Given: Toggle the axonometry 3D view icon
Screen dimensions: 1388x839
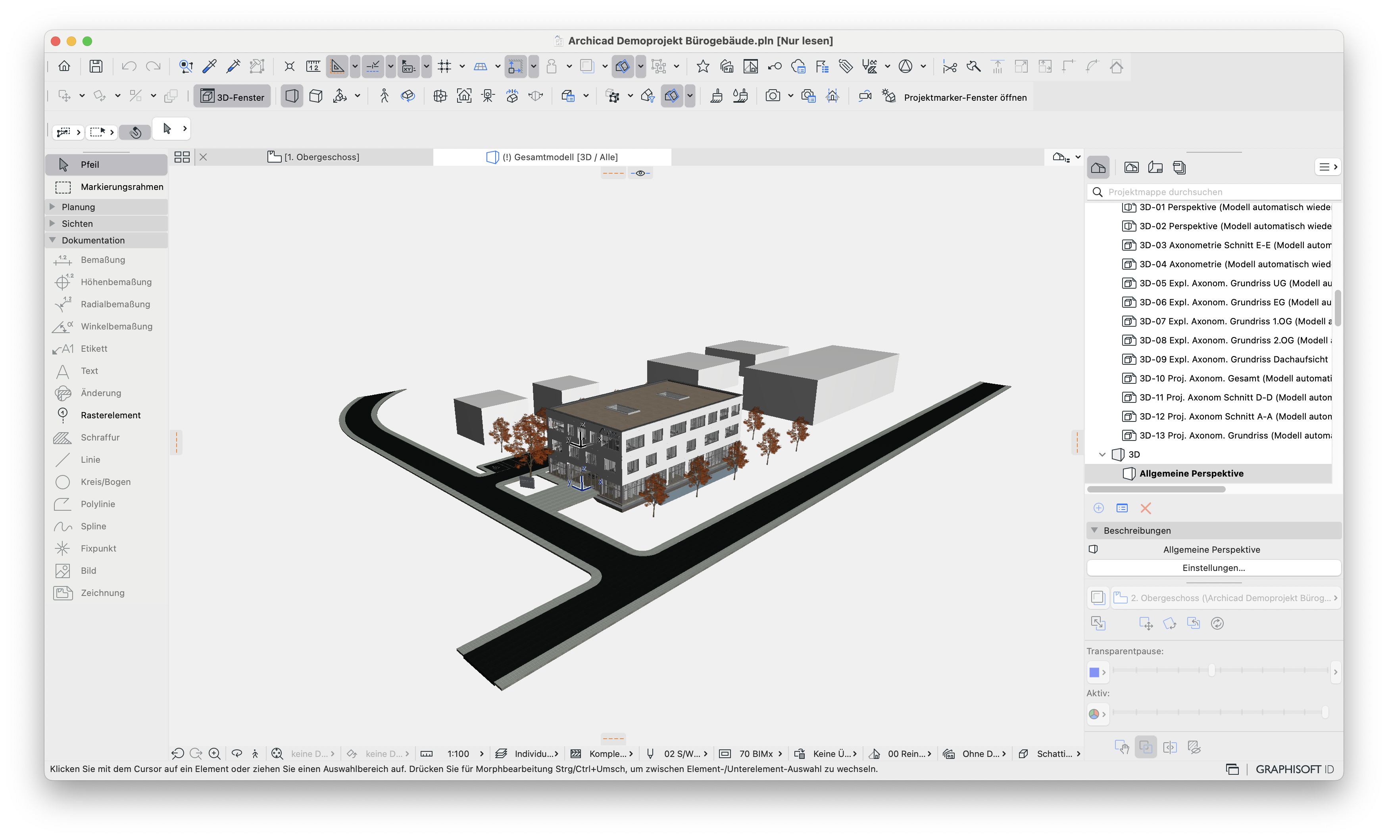Looking at the screenshot, I should click(316, 96).
